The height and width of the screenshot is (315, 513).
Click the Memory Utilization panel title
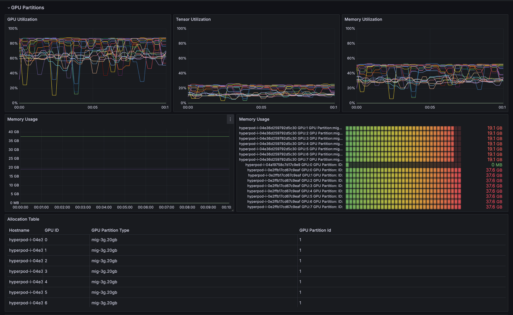(x=363, y=19)
